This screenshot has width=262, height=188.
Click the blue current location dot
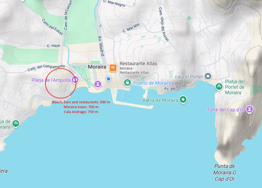tap(108, 79)
